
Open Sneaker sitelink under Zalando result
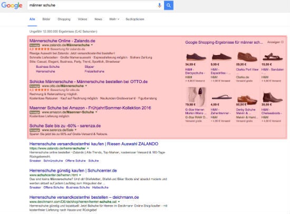tap(35, 161)
